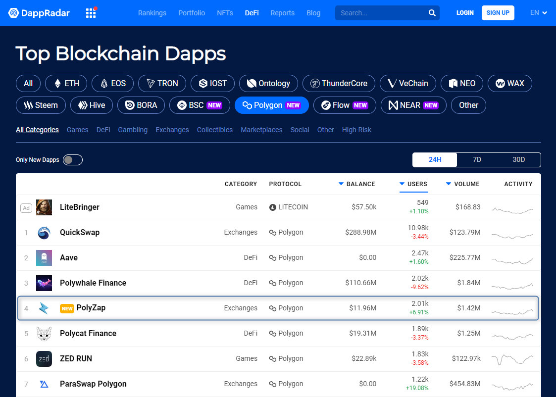Open the Polycat Finance cat icon

(44, 334)
